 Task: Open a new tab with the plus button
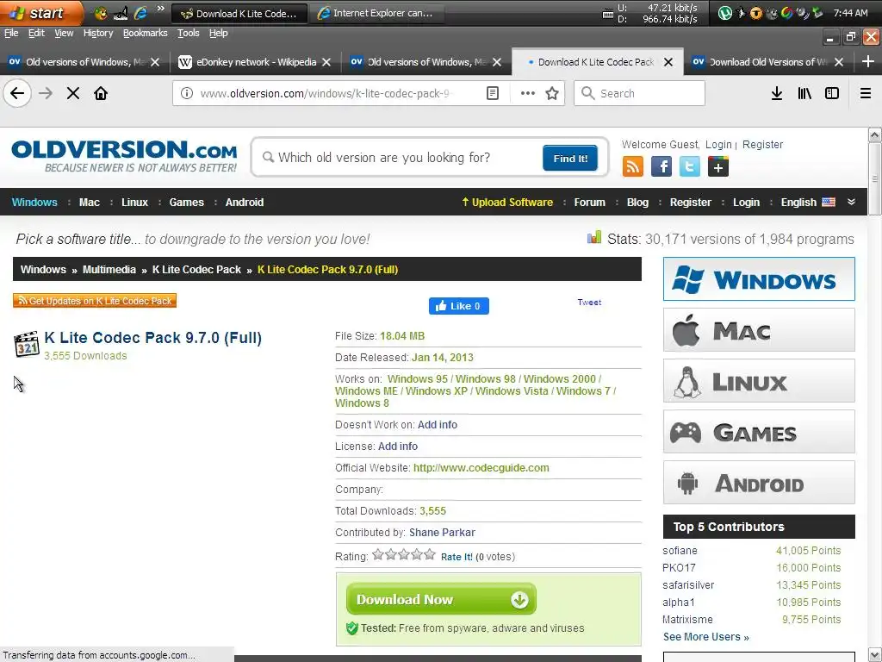(x=868, y=61)
